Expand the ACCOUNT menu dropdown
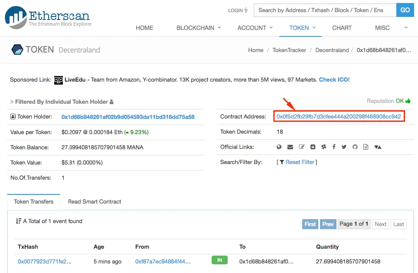This screenshot has width=418, height=273. [255, 28]
